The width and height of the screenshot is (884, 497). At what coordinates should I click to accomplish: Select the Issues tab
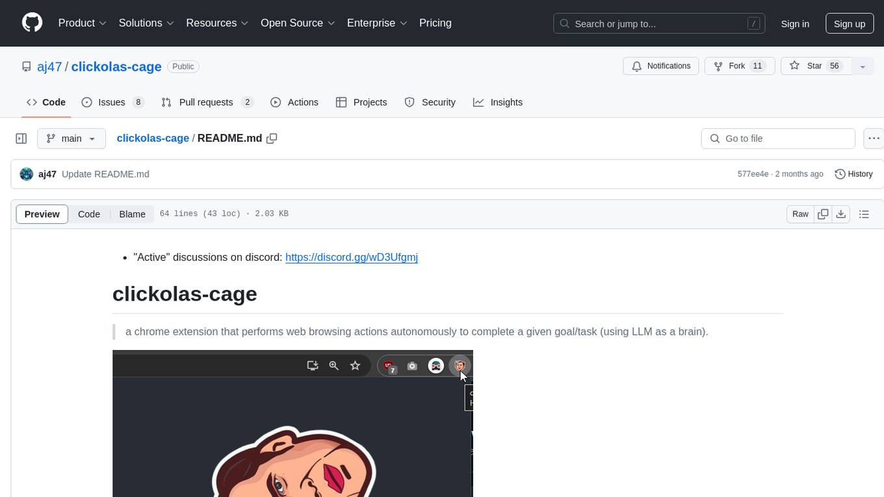pos(112,102)
